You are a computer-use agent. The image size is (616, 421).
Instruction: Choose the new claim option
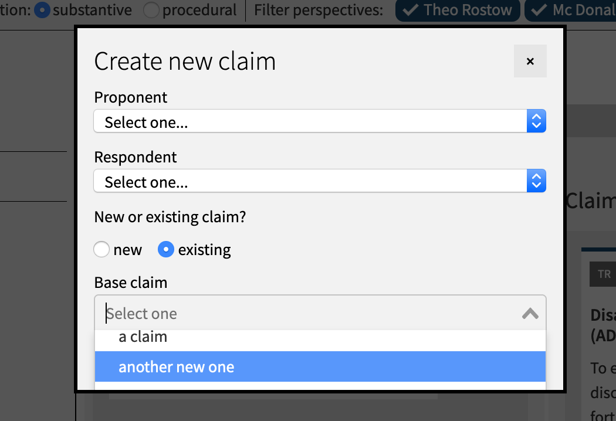click(x=101, y=249)
